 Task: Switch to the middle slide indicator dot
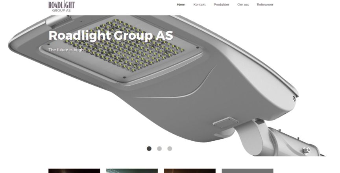point(159,149)
